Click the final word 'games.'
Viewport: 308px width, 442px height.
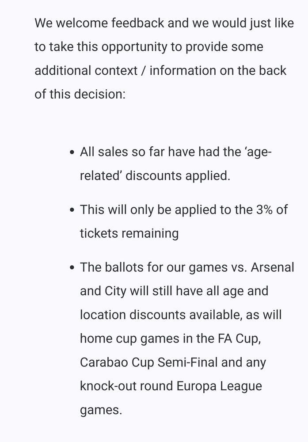tap(101, 410)
